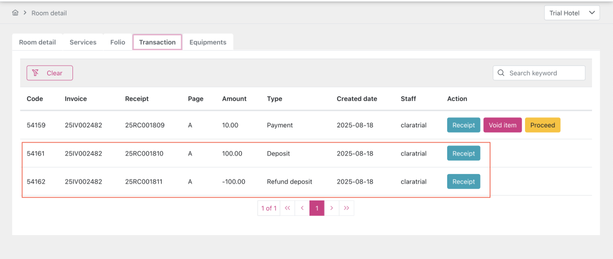Jump to the last page arrow
The image size is (613, 259).
[x=347, y=208]
